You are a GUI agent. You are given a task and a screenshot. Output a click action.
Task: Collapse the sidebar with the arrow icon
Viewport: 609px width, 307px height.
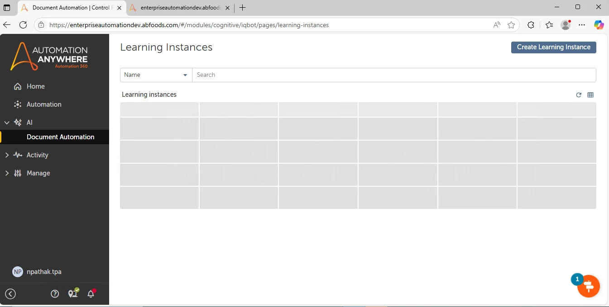click(x=10, y=294)
